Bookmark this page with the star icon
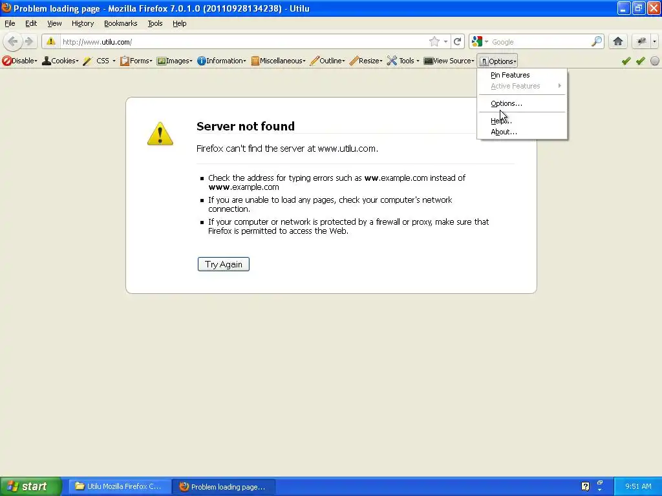The width and height of the screenshot is (662, 496). (434, 41)
